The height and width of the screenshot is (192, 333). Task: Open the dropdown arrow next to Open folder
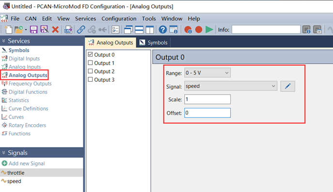[x=26, y=30]
